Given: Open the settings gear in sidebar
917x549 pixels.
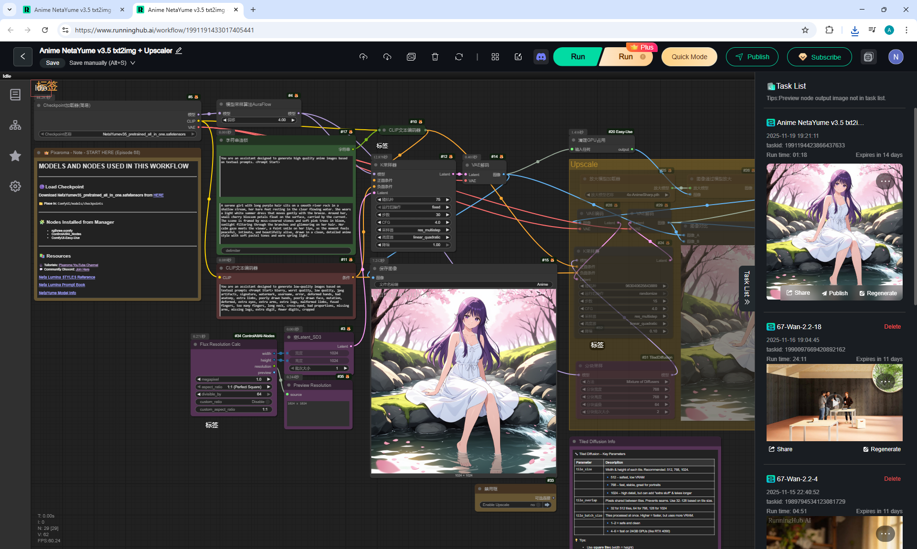Looking at the screenshot, I should [15, 186].
